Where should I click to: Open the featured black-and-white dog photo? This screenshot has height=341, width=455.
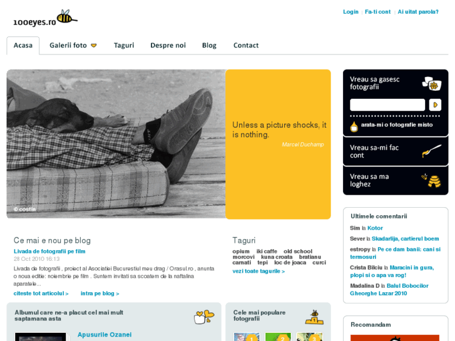click(116, 144)
